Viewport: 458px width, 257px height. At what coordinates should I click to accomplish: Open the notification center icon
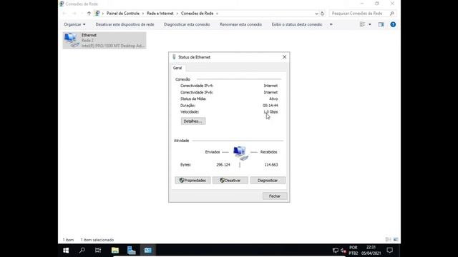[389, 251]
